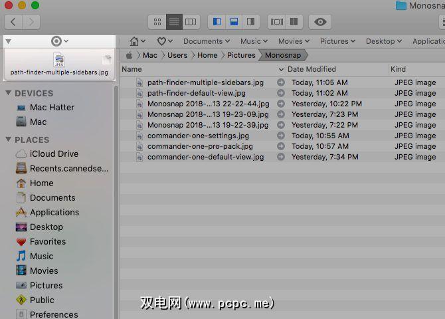Go back with the left arrow button
The width and height of the screenshot is (445, 319).
(x=13, y=22)
